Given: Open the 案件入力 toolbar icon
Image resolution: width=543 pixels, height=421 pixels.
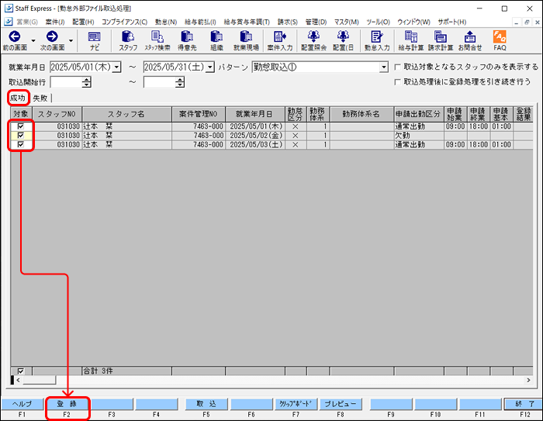Looking at the screenshot, I should [x=280, y=36].
